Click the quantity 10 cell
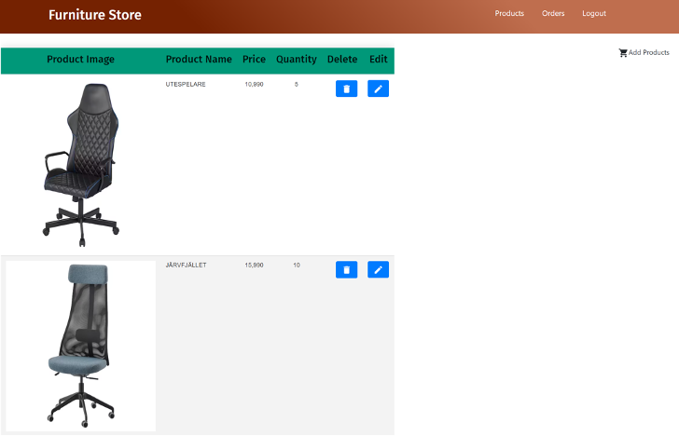 pos(297,266)
